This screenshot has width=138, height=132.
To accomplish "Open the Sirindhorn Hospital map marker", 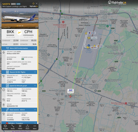I will pyautogui.click(x=63, y=22).
